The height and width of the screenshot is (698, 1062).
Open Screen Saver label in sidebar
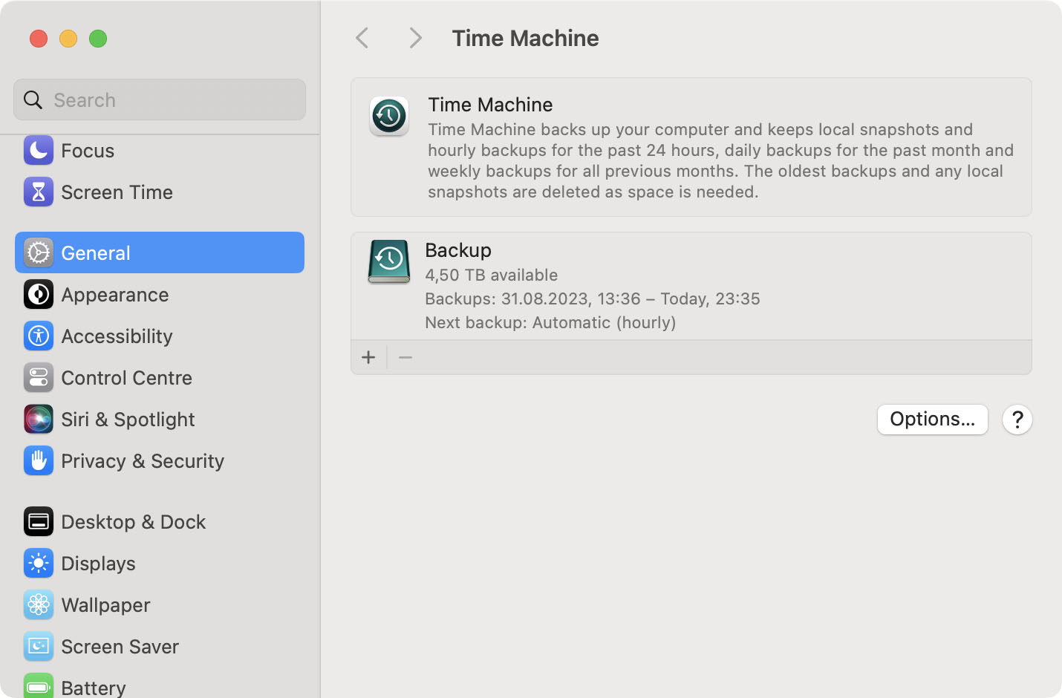(x=120, y=647)
